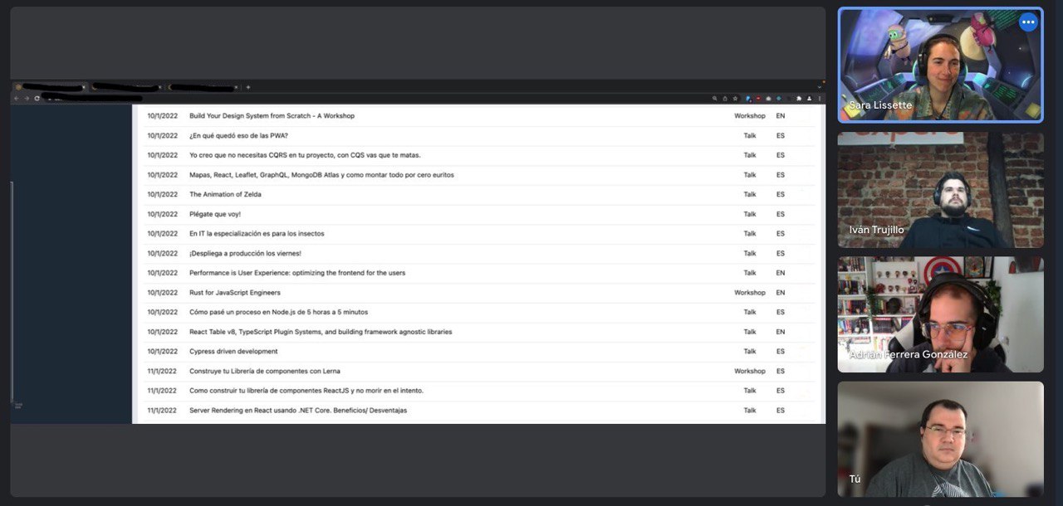Click the browser reload icon in the shared screen
Image resolution: width=1063 pixels, height=506 pixels.
coord(37,98)
